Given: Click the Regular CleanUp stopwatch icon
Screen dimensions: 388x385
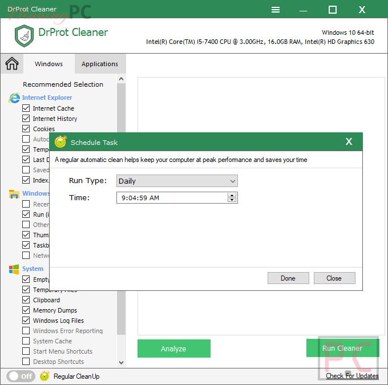Looking at the screenshot, I should click(45, 376).
